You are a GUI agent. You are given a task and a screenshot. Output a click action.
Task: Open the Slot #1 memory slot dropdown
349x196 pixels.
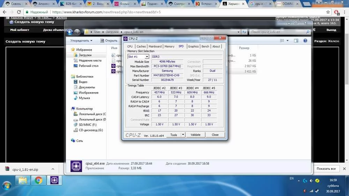(147, 56)
